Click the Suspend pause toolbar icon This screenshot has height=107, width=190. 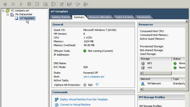point(13,4)
